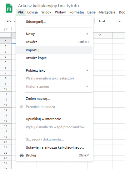The image size is (125, 169).
Task: Select row 17 header
Action: pyautogui.click(x=6, y=126)
